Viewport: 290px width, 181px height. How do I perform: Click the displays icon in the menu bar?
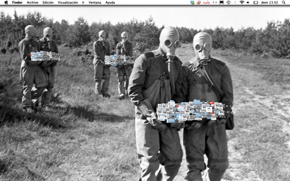coord(222,2)
